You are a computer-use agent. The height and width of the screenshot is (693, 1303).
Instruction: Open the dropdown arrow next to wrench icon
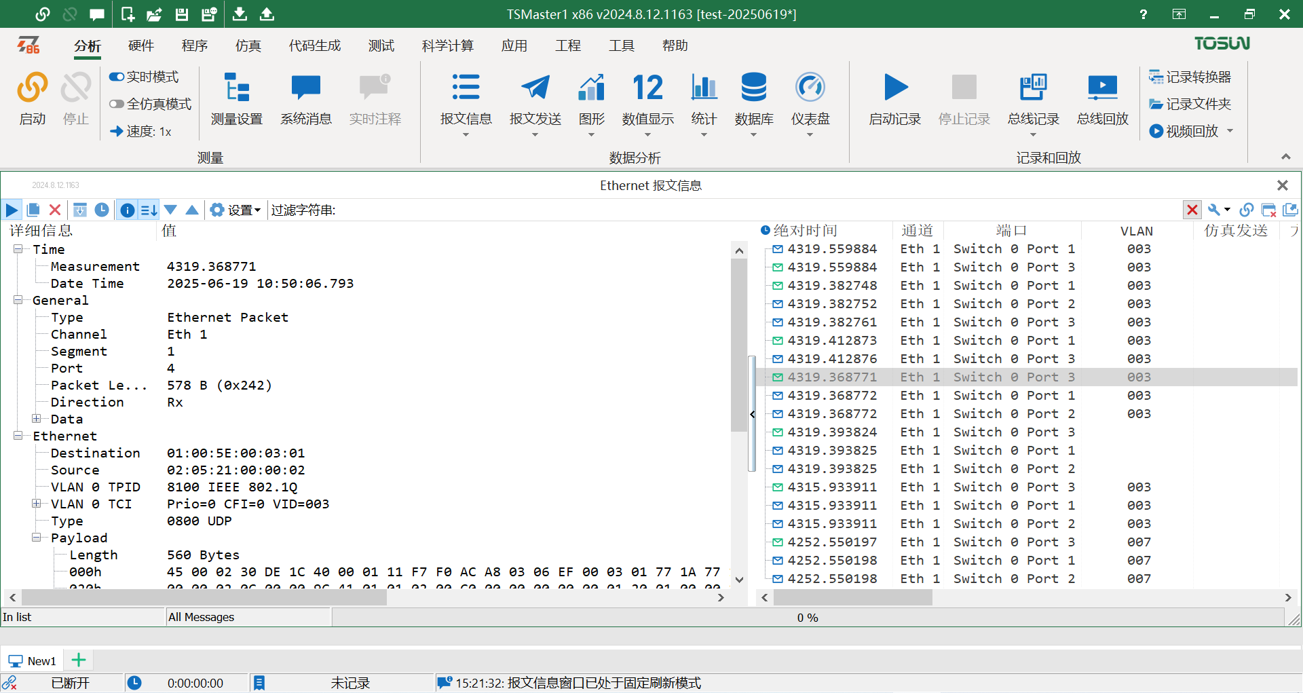pyautogui.click(x=1227, y=210)
